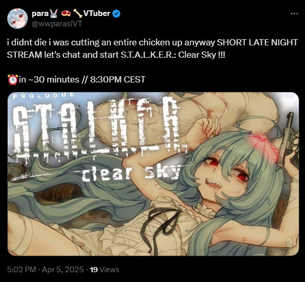Click the bone emoji beside VTuber
The image size is (305, 282).
coord(77,13)
